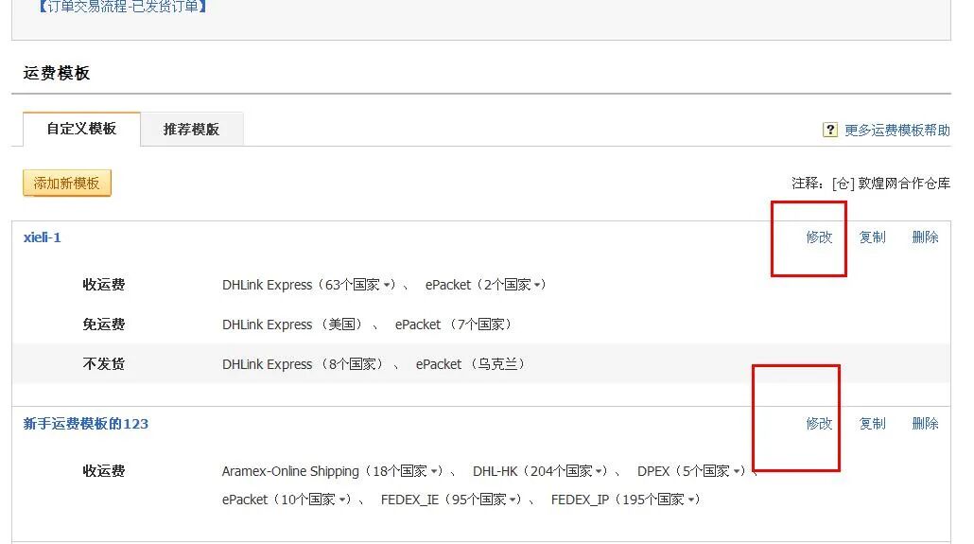Expand ePacket 10个国家 dropdown
The image size is (974, 544).
[342, 500]
